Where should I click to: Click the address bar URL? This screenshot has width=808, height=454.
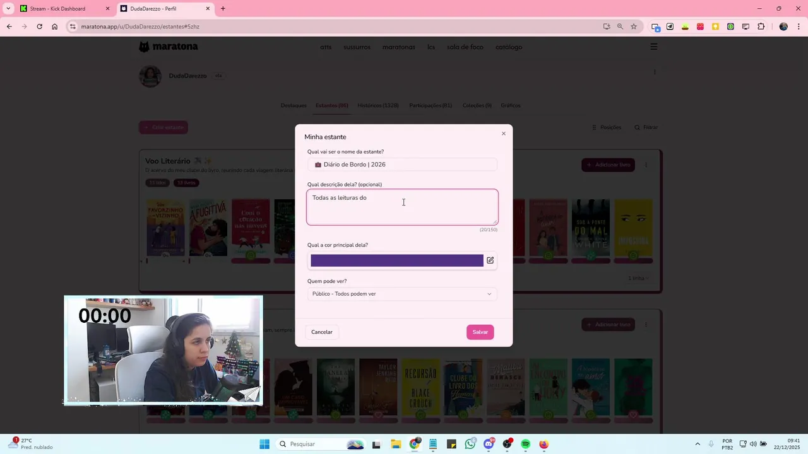point(140,26)
